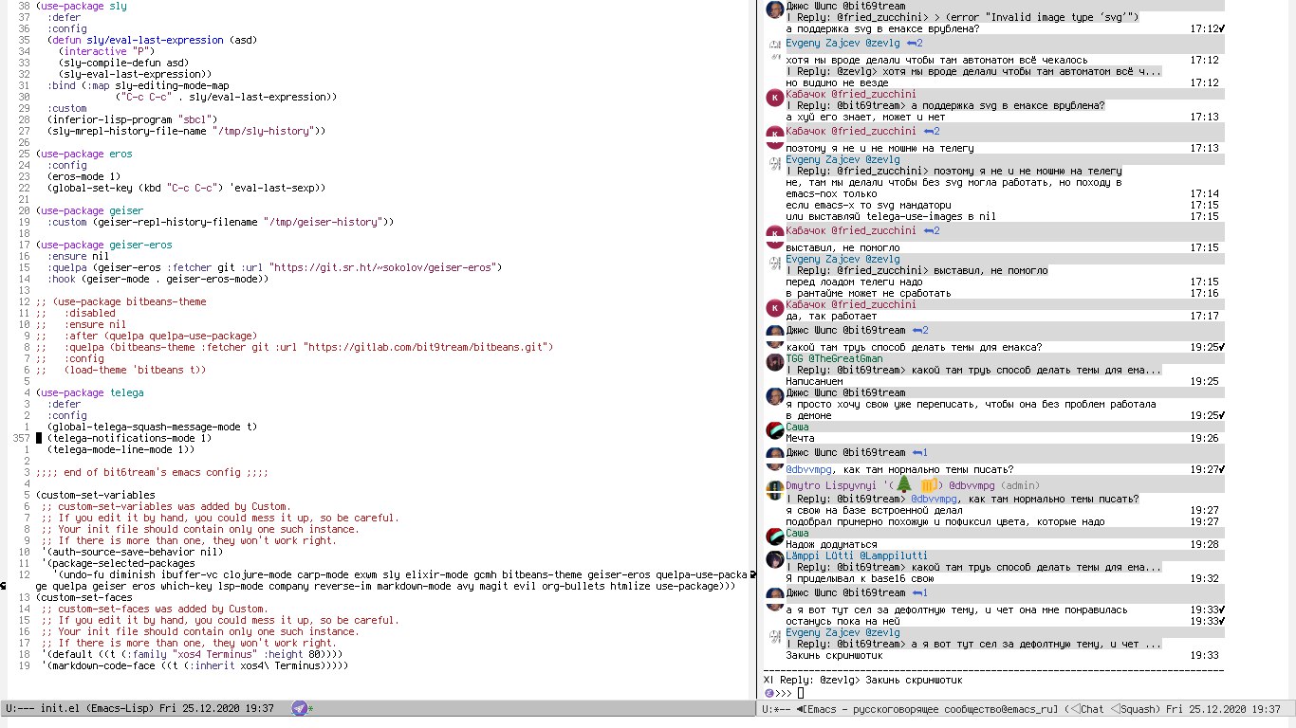Open Джис Шипс avatar beside the svg error reply
Viewport: 1296px width, 728px height.
tap(775, 10)
